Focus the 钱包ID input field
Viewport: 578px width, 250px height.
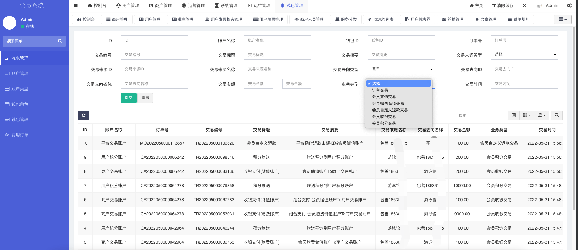tap(401, 40)
